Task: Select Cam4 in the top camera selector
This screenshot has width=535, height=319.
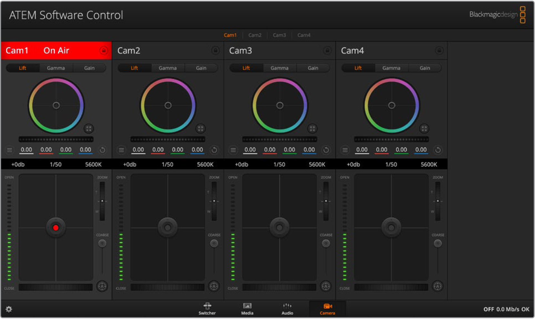Action: (x=304, y=35)
